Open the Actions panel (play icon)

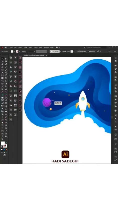pyautogui.click(x=116, y=126)
